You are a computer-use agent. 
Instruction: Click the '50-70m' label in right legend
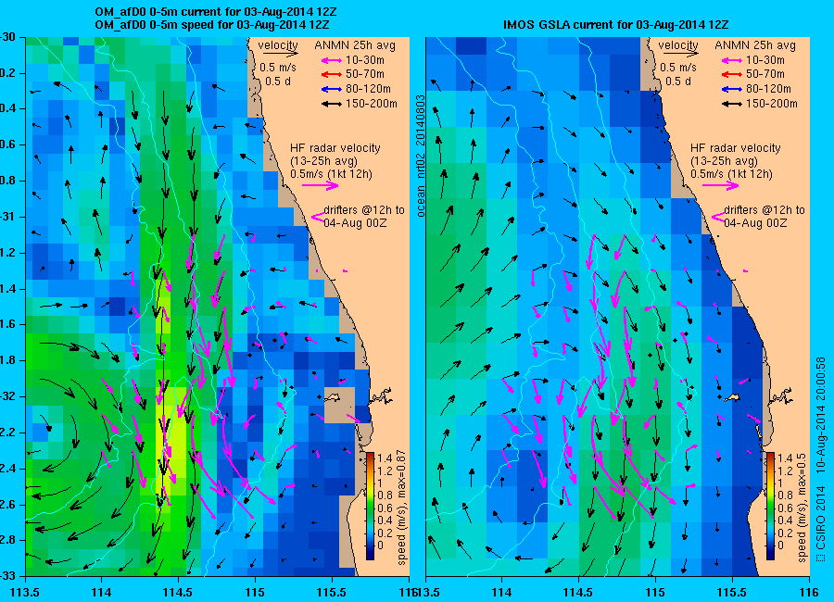click(765, 74)
